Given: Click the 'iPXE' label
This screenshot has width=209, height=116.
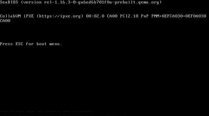Looking at the screenshot, I should coord(29,16).
